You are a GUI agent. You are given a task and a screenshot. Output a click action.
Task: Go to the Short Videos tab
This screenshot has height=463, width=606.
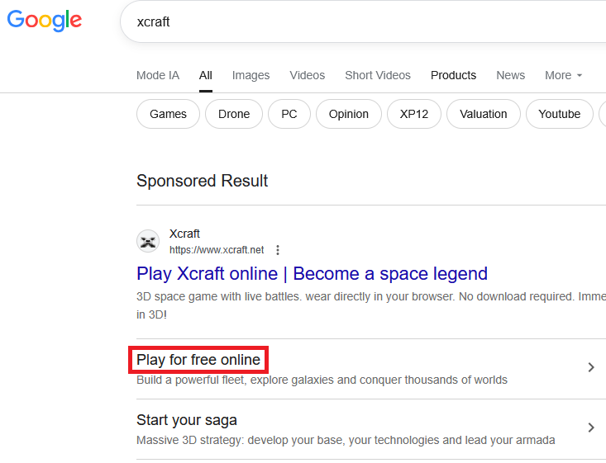(378, 75)
